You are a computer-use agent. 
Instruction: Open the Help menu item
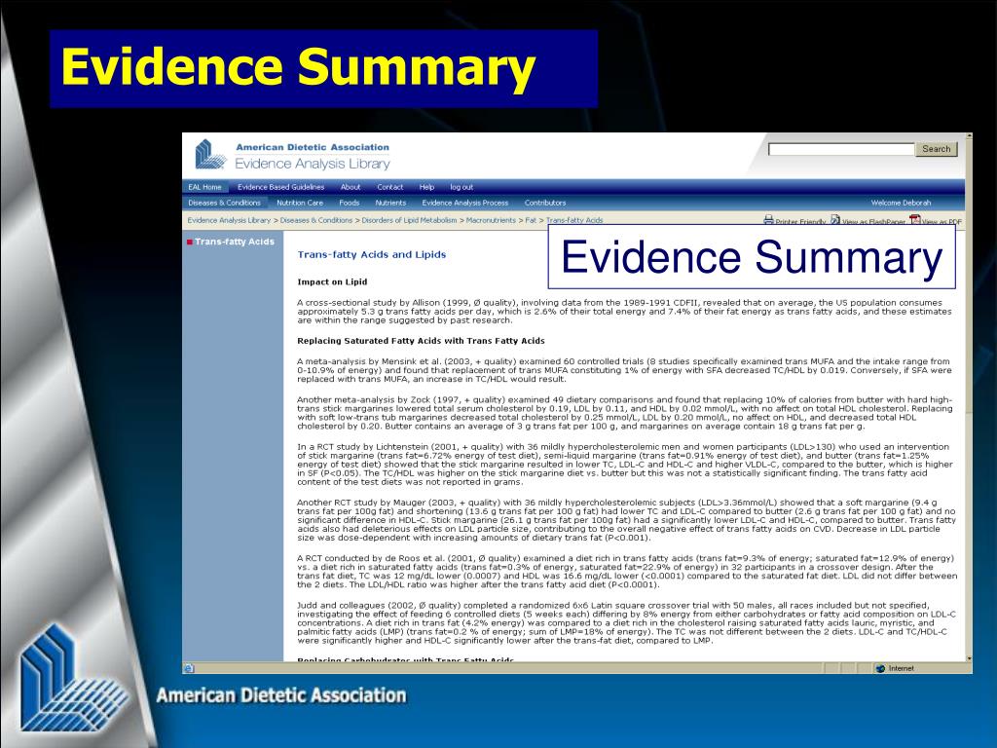426,187
